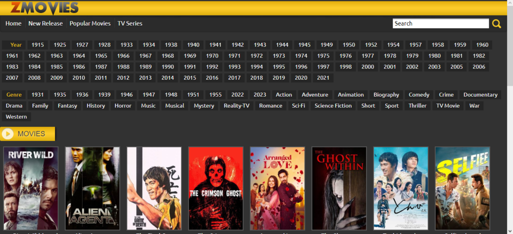The image size is (513, 234).
Task: Show Horror movies
Action: tap(123, 106)
